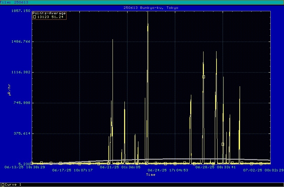Click the 1486.766 y-axis label

[21, 42]
